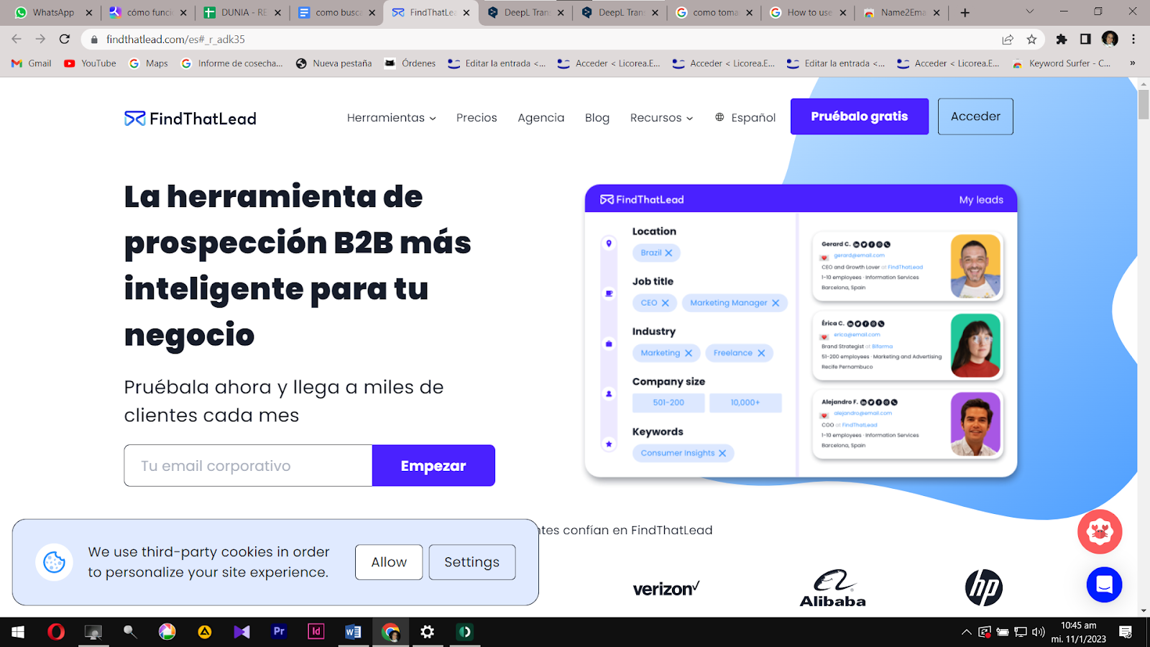Click the Windows Start button
This screenshot has height=647, width=1150.
pyautogui.click(x=18, y=632)
